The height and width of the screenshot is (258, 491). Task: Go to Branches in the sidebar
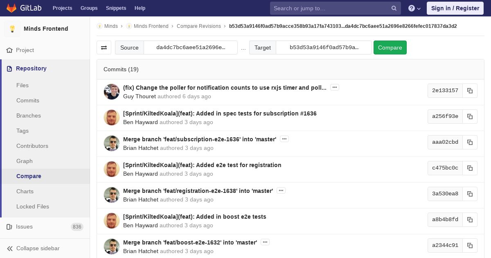coord(29,115)
